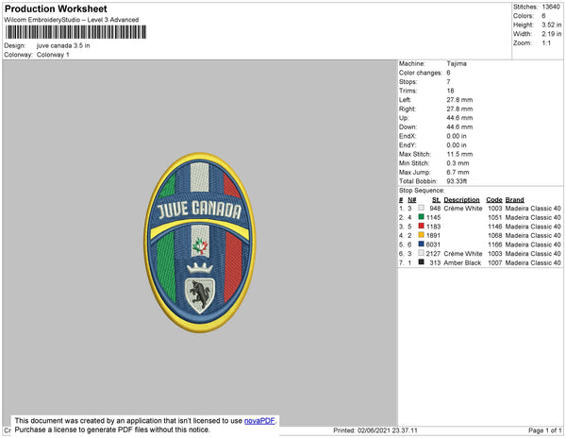The height and width of the screenshot is (438, 566).
Task: Click the Height value '3.52 in'
Action: tap(552, 25)
